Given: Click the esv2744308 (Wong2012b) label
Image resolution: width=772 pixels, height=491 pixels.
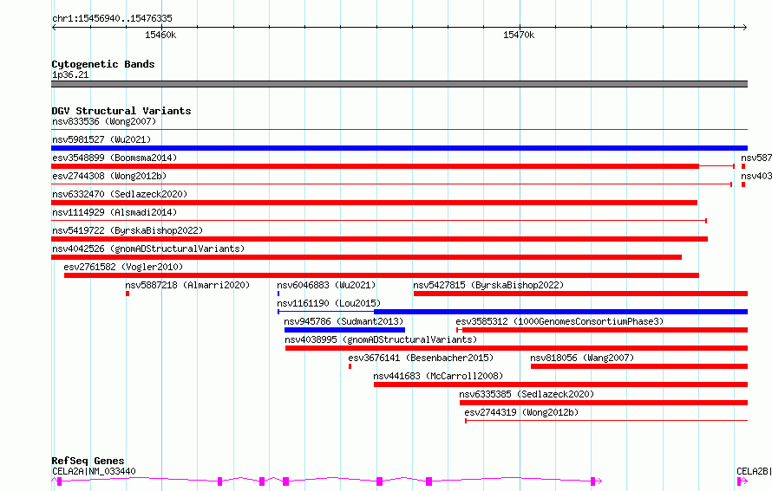Looking at the screenshot, I should (x=109, y=176).
